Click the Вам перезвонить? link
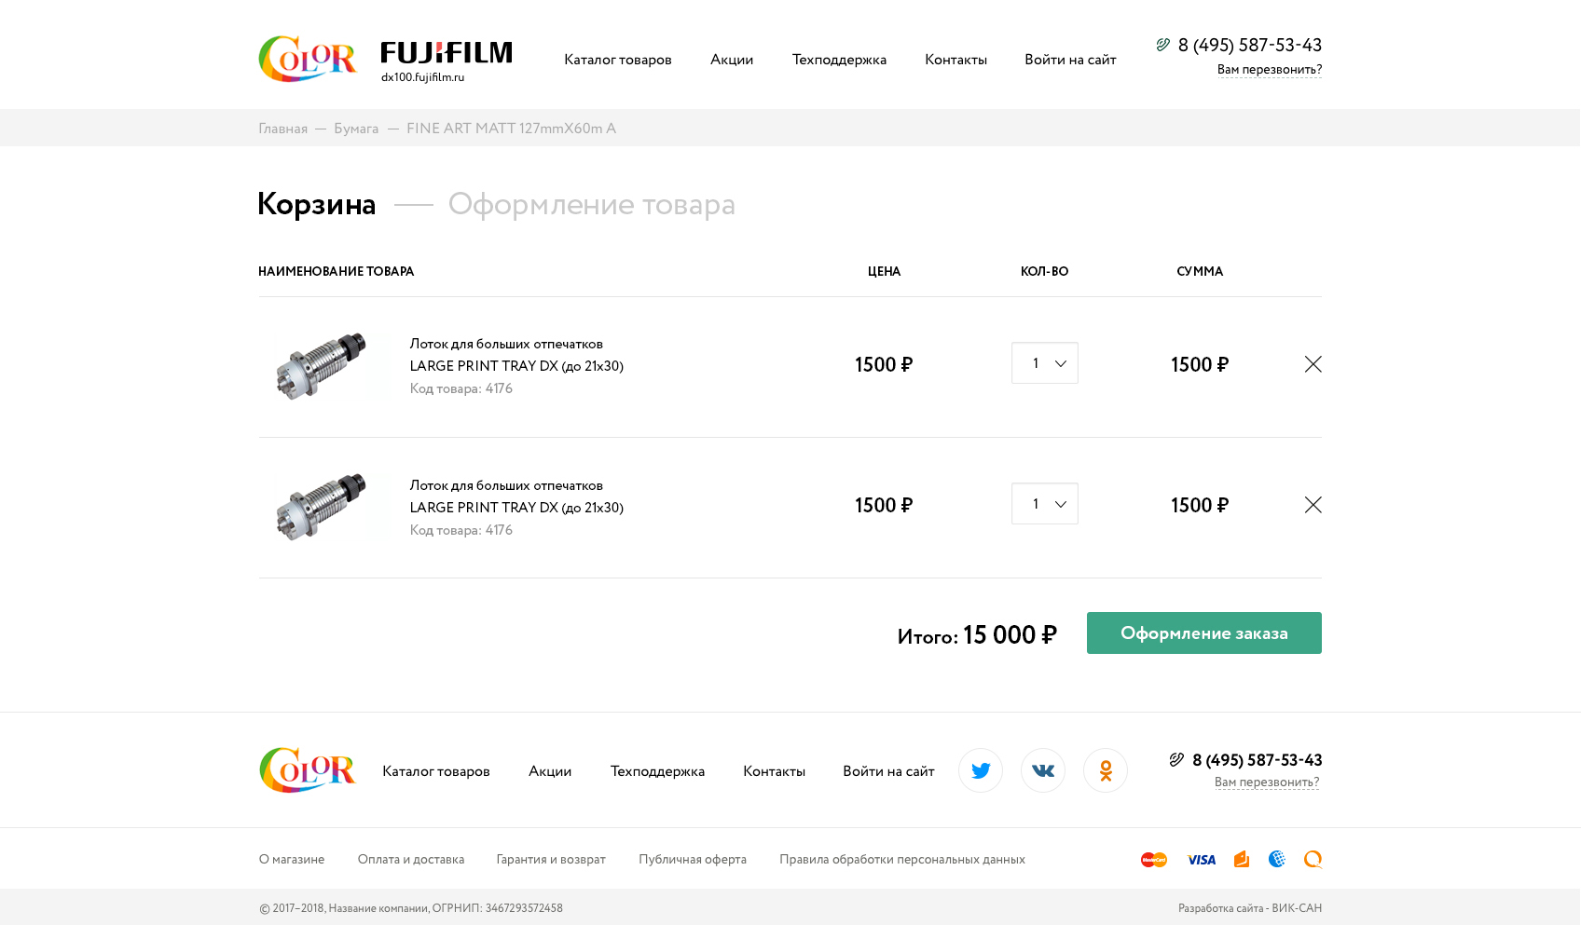This screenshot has width=1581, height=925. coord(1269,68)
